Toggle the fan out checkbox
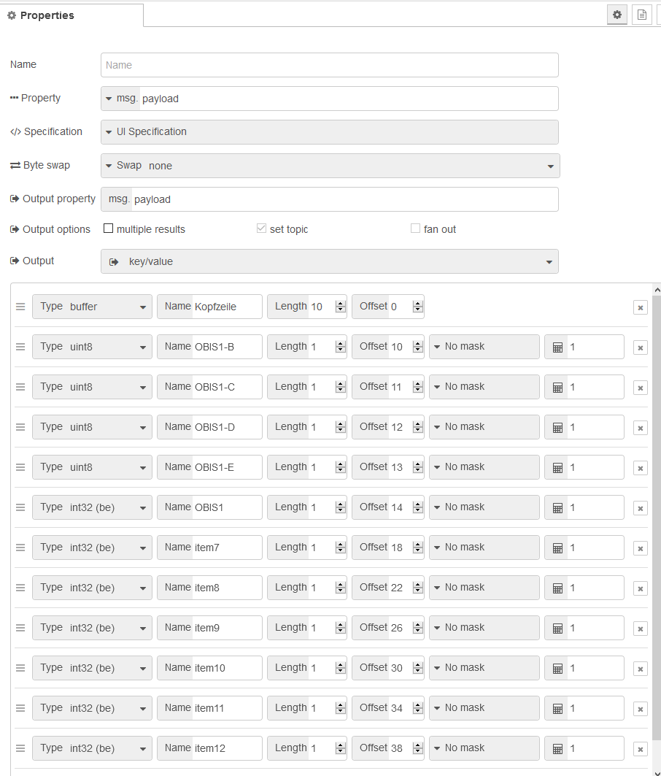Screen dimensions: 661x776 [415, 228]
